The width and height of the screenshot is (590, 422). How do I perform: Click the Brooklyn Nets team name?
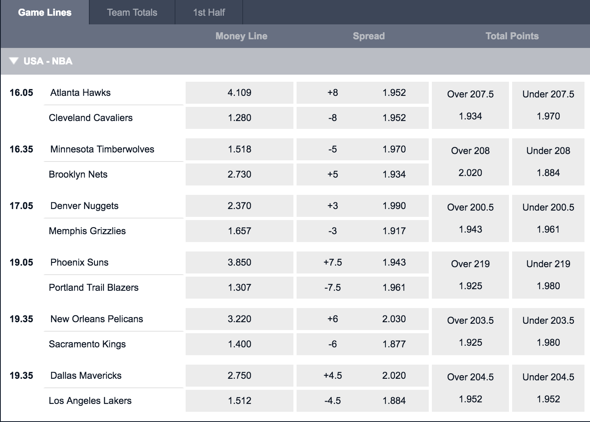coord(78,174)
